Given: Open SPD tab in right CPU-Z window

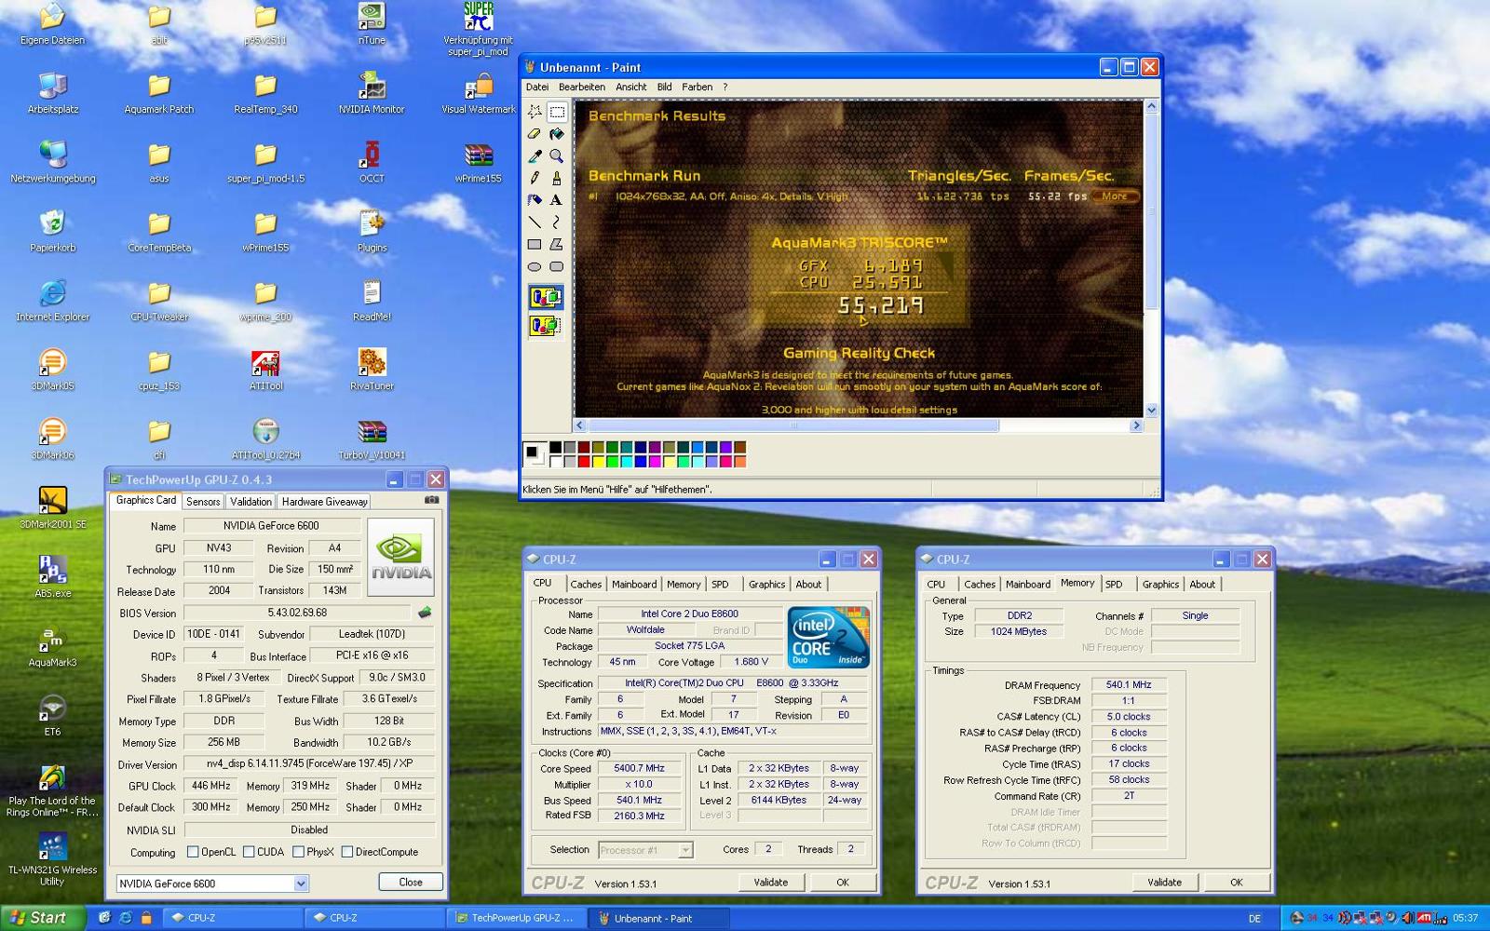Looking at the screenshot, I should pyautogui.click(x=1114, y=585).
